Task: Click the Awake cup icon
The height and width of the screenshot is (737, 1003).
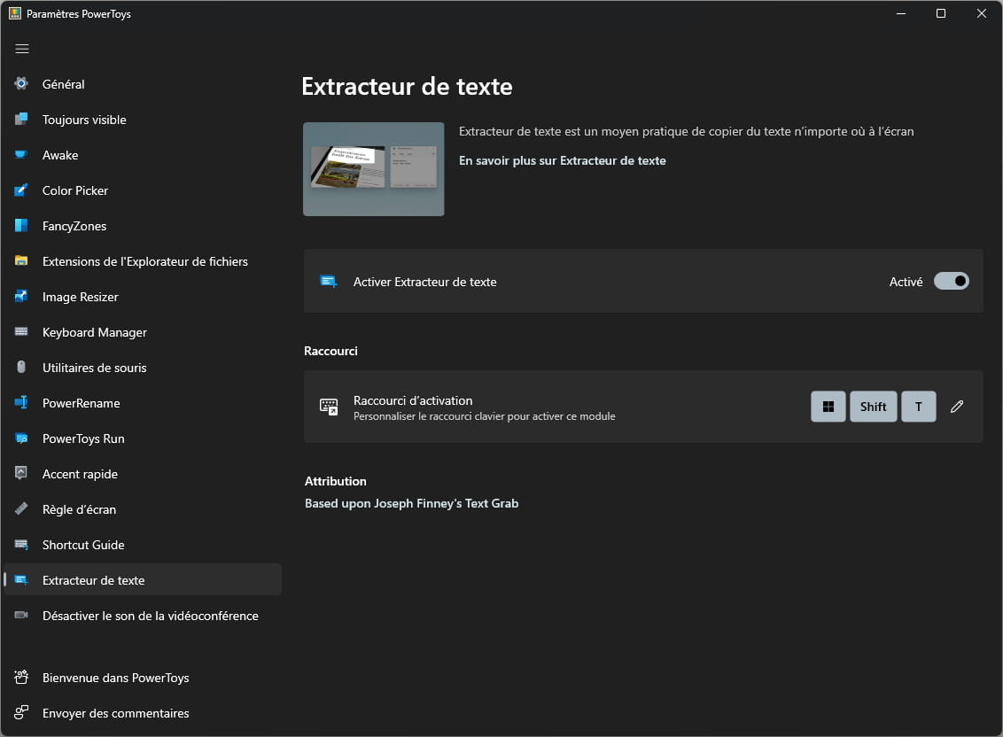Action: click(21, 155)
